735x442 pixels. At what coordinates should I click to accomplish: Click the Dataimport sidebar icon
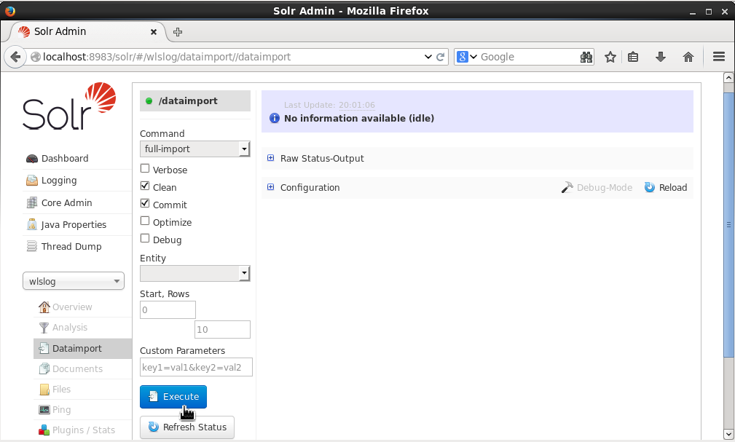(x=44, y=348)
